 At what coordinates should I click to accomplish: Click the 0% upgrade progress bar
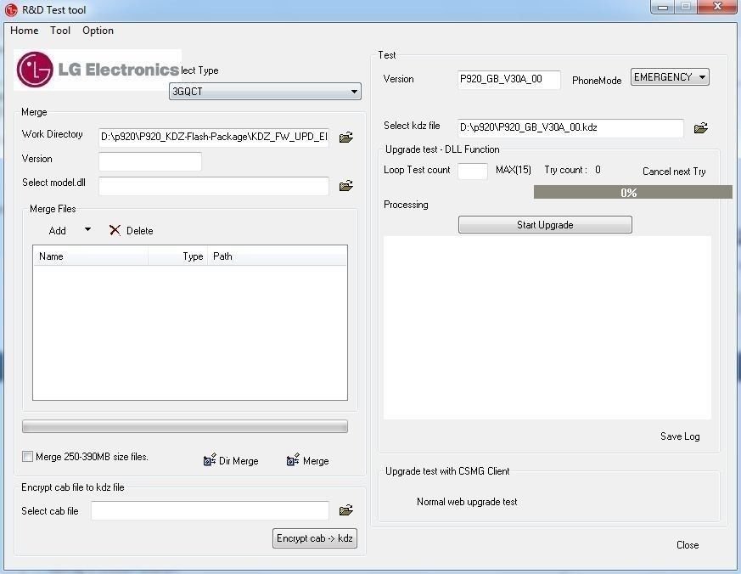[x=633, y=192]
